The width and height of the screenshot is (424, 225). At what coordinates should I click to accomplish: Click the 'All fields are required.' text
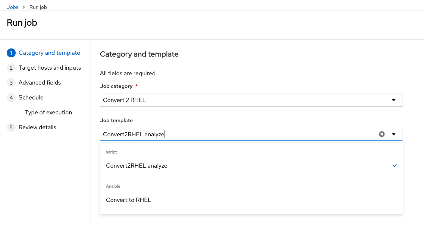coord(128,73)
